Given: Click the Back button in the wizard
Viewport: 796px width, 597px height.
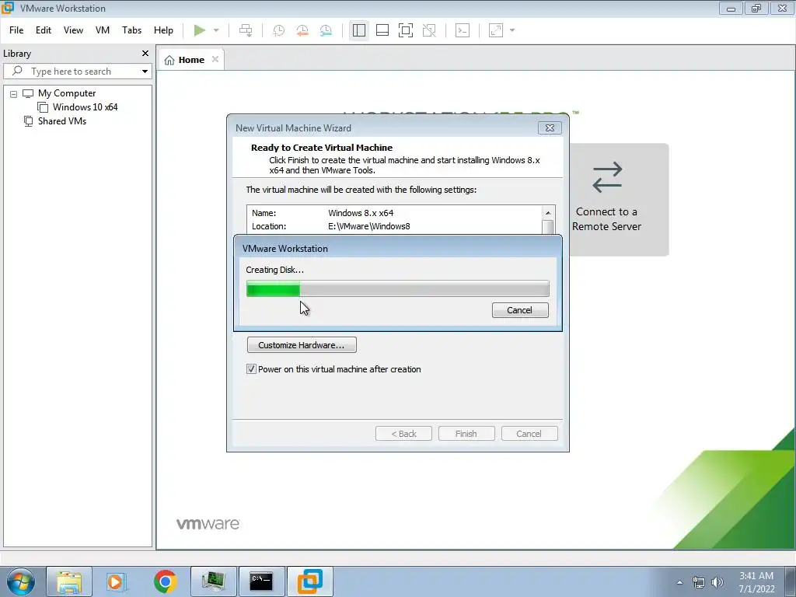Looking at the screenshot, I should (403, 434).
